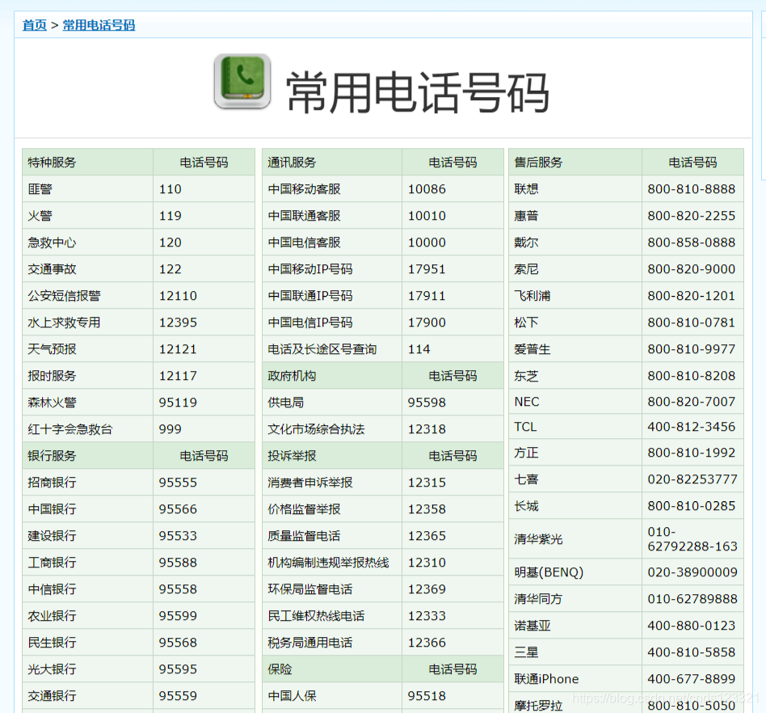Click 文化市场综合执法 entry
The width and height of the screenshot is (766, 713).
[x=316, y=429]
